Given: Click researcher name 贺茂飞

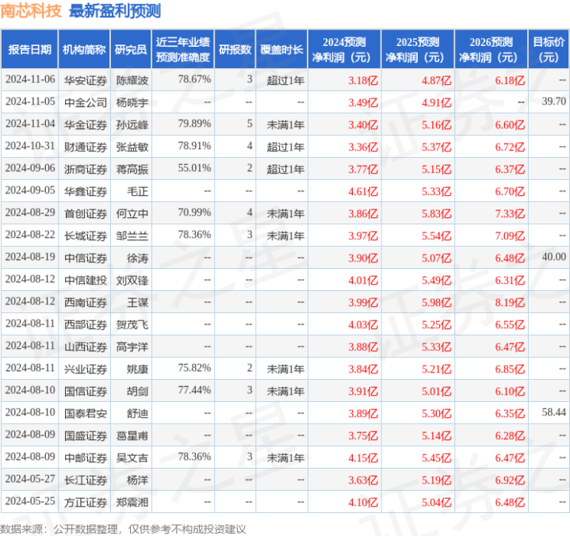Looking at the screenshot, I should click(x=132, y=324).
